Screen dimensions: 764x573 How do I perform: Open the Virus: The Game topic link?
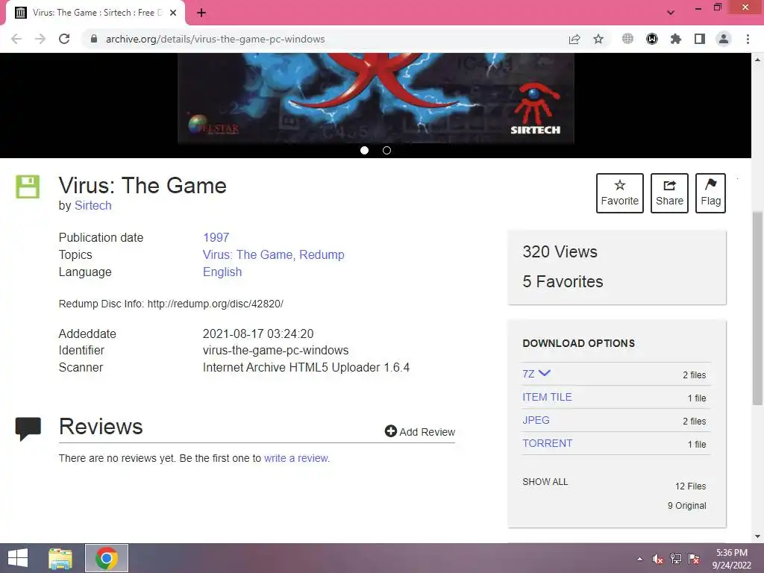(248, 254)
